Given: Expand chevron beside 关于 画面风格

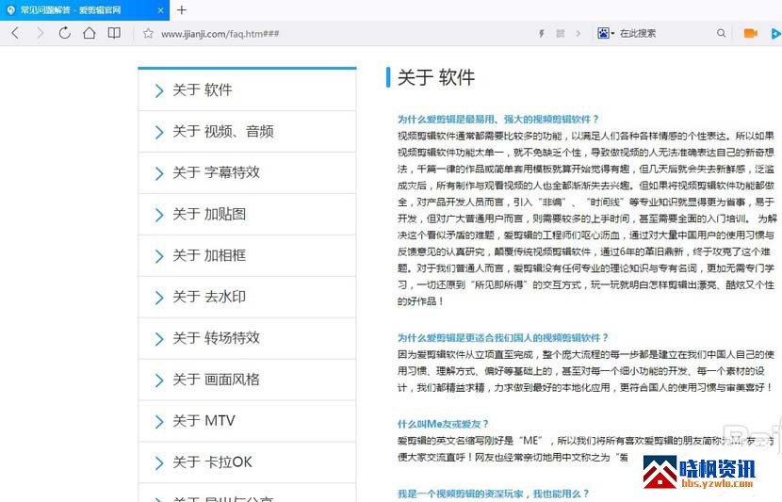Looking at the screenshot, I should (x=159, y=381).
